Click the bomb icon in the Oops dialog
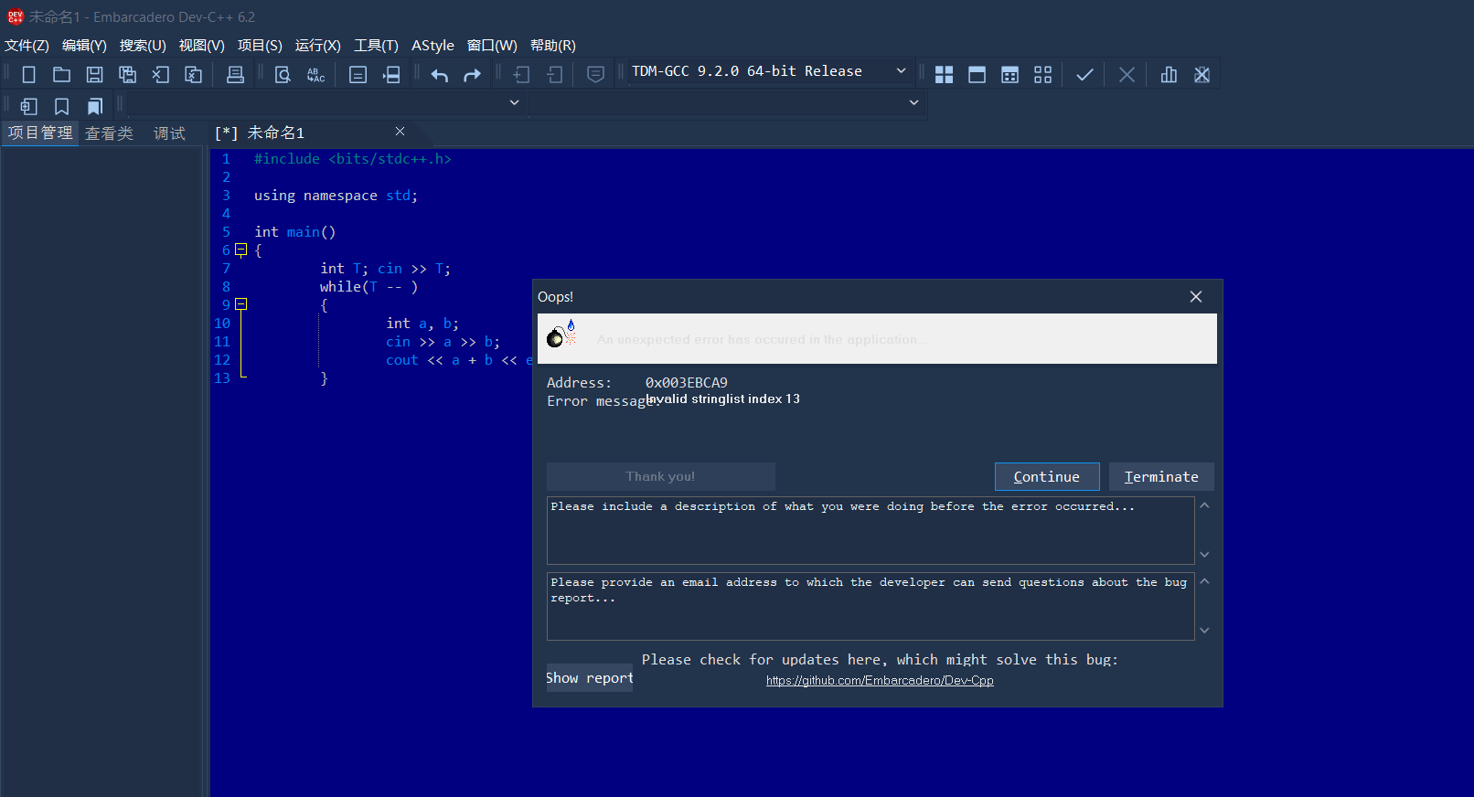The image size is (1474, 797). (x=561, y=334)
